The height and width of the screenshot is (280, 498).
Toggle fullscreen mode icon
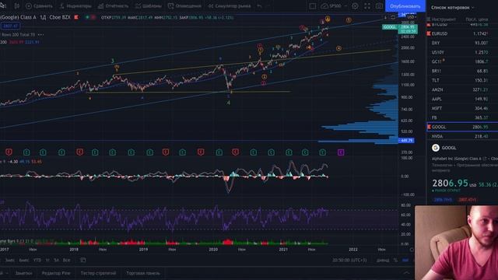367,6
